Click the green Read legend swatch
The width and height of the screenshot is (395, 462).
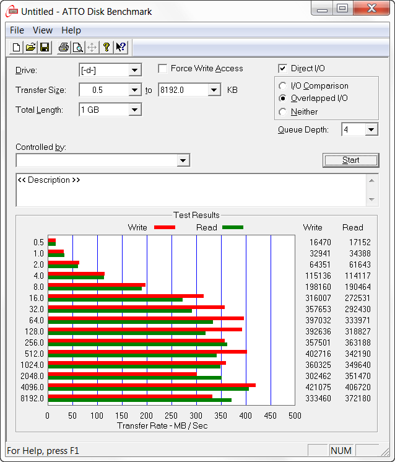click(x=233, y=227)
